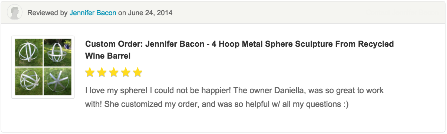Click the smiley emoticon ending the review
Viewport: 447px width, 134px height.
point(345,104)
